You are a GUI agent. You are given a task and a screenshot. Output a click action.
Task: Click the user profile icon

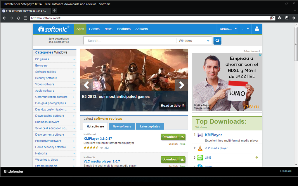point(257,29)
